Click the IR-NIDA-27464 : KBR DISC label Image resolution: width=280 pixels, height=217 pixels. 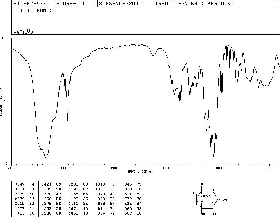click(194, 4)
